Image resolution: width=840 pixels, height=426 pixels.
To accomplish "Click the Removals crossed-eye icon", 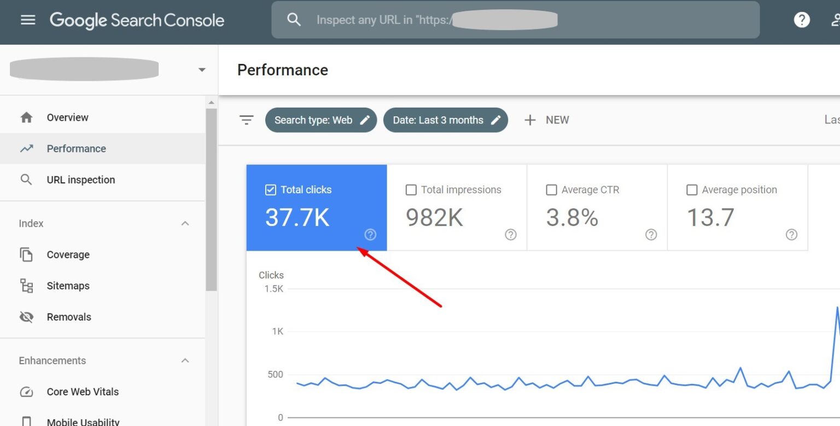I will [26, 317].
